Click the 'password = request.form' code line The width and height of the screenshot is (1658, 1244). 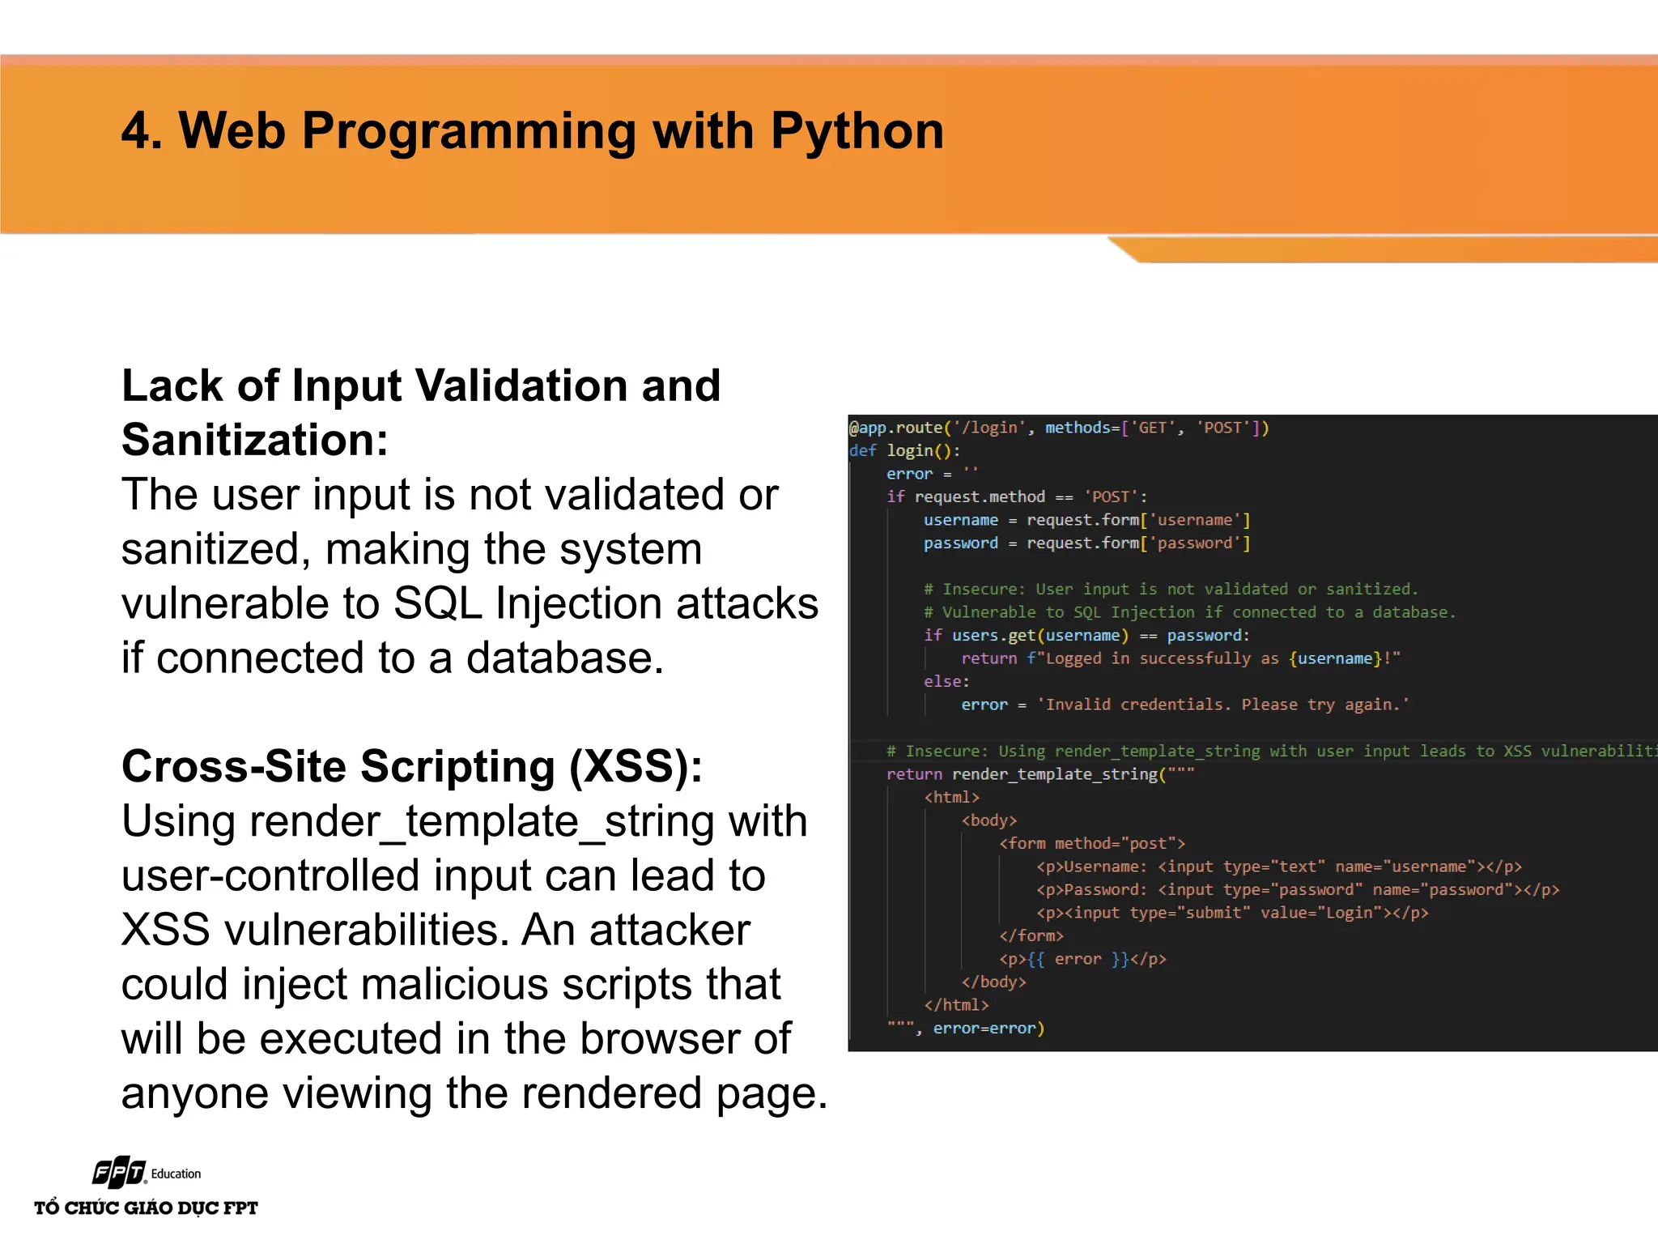tap(1086, 543)
